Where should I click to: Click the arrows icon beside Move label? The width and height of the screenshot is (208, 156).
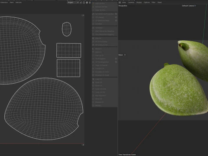click(x=125, y=55)
